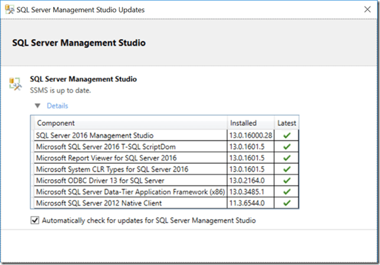This screenshot has width=380, height=265.
Task: Click green checkmark for Native Client row
Action: 287,203
